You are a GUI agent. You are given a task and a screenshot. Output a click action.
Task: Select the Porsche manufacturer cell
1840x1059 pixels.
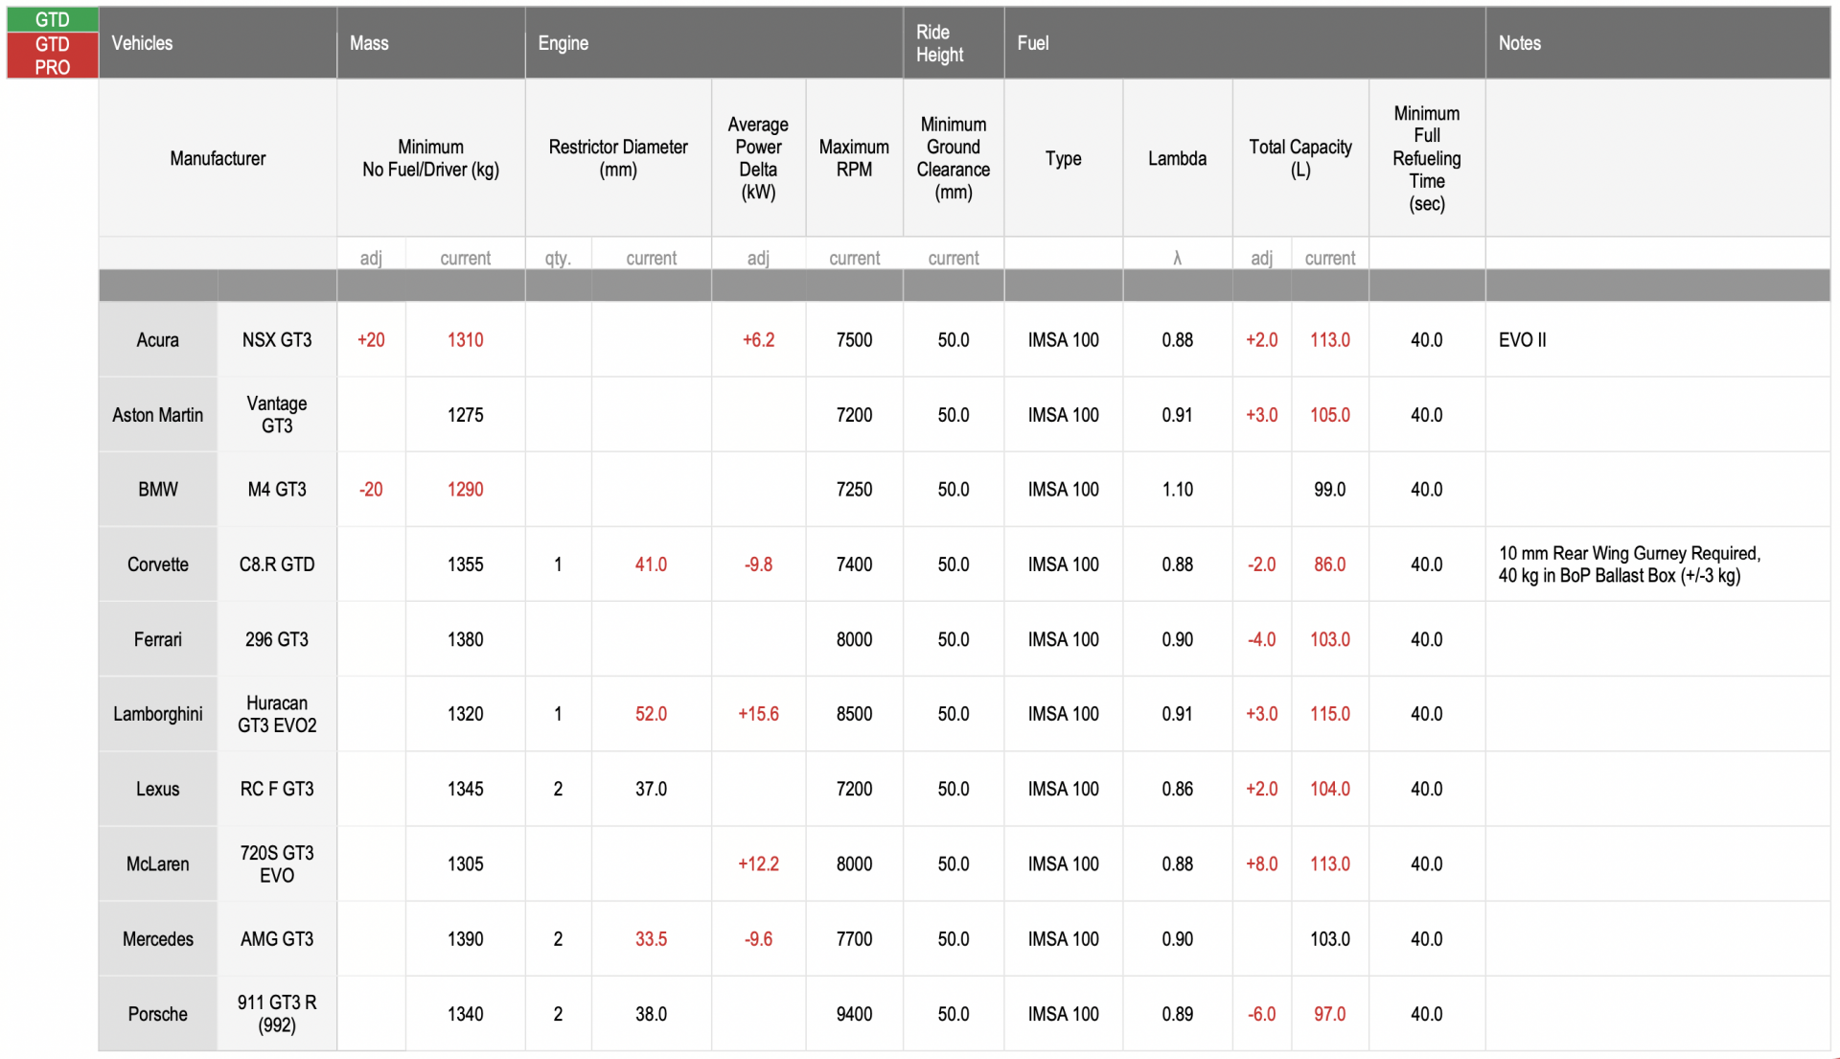[158, 1014]
